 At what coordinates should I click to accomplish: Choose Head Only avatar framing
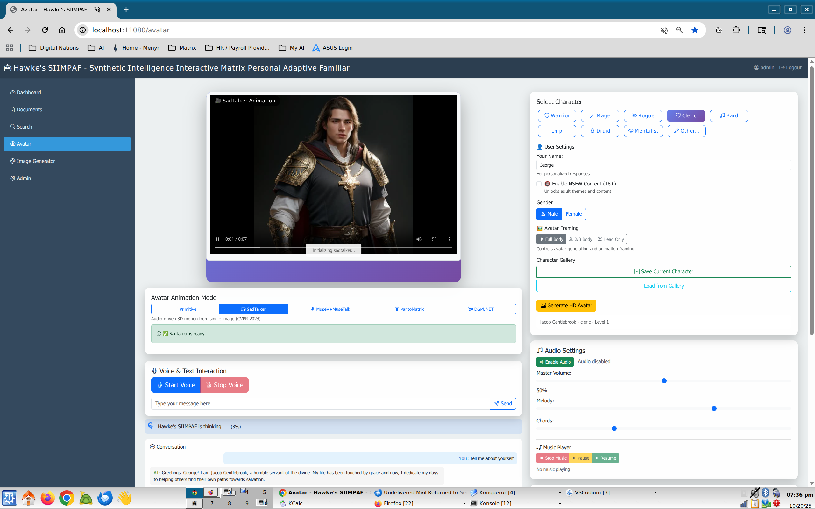610,239
